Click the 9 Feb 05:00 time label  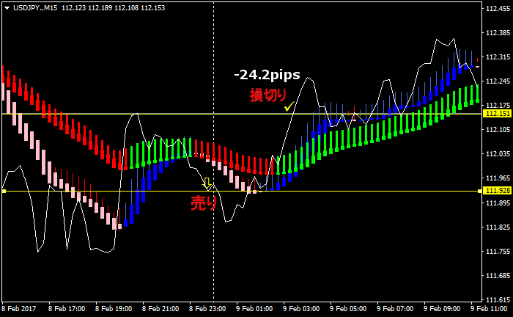click(x=348, y=309)
